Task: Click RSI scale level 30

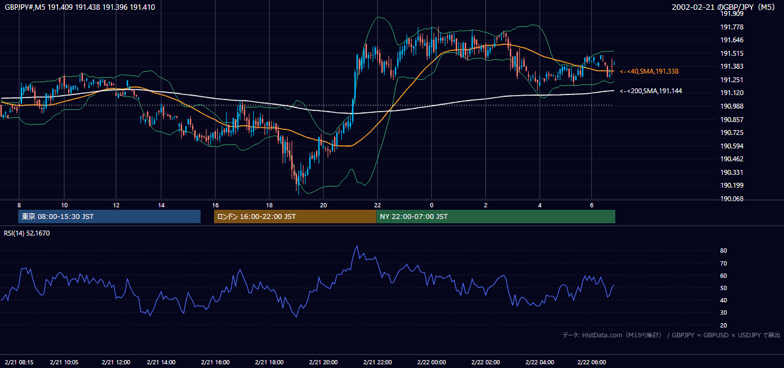Action: (724, 312)
